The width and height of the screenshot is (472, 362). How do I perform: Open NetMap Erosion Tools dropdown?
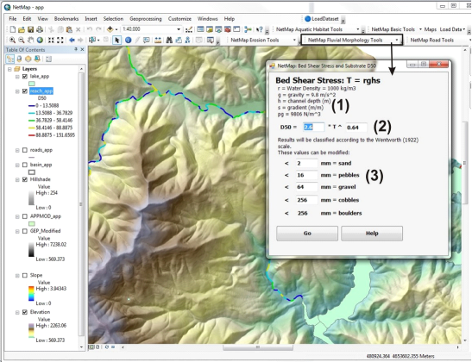[294, 40]
